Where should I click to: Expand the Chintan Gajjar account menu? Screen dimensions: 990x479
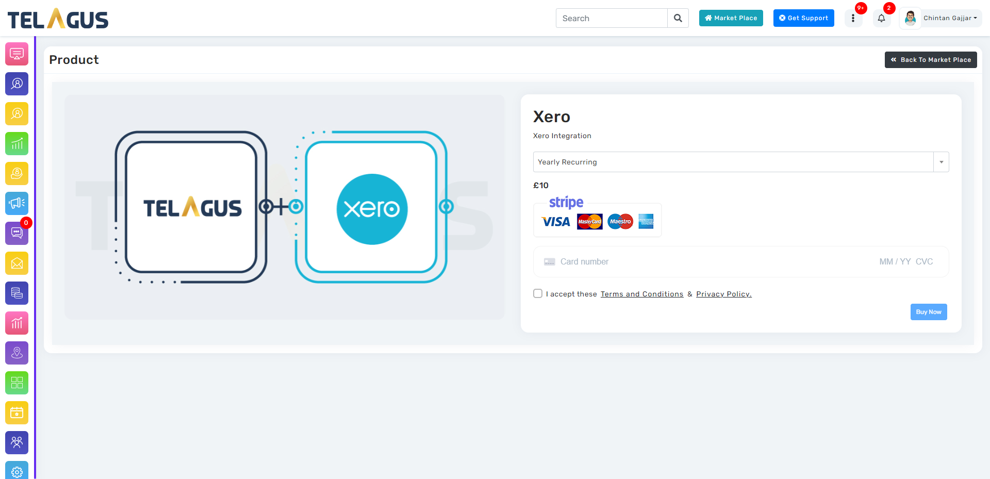click(950, 18)
